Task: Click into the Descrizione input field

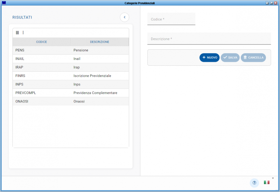Action: 209,39
